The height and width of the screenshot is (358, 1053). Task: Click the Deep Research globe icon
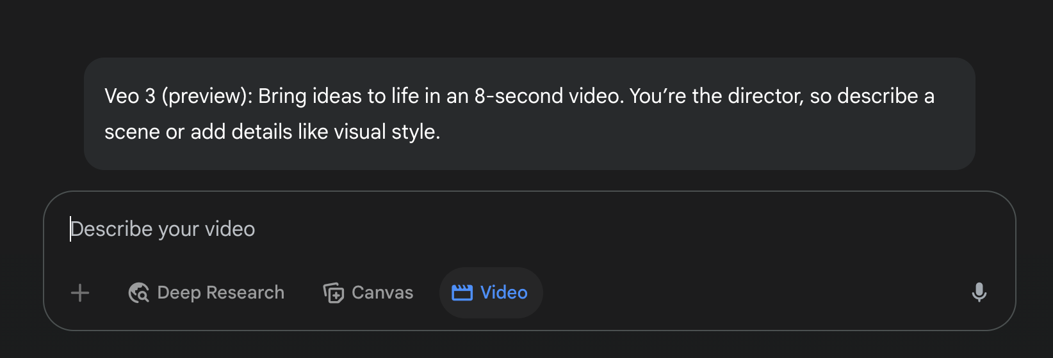coord(138,293)
